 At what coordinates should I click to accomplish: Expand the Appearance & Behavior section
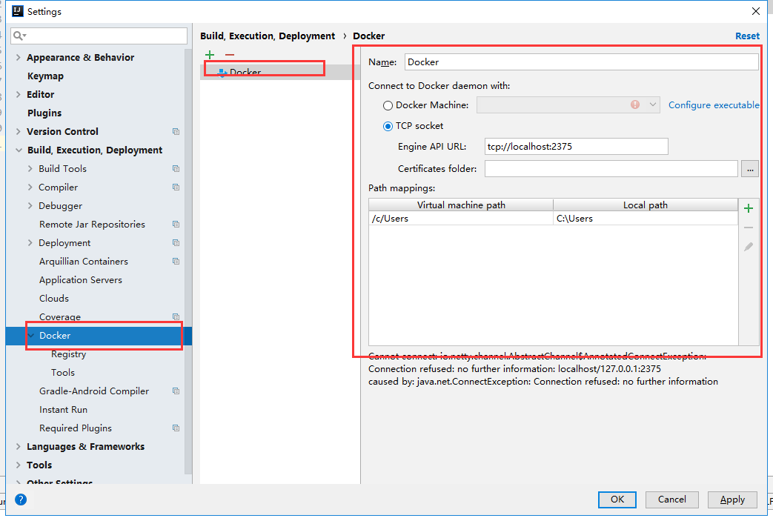pos(19,58)
